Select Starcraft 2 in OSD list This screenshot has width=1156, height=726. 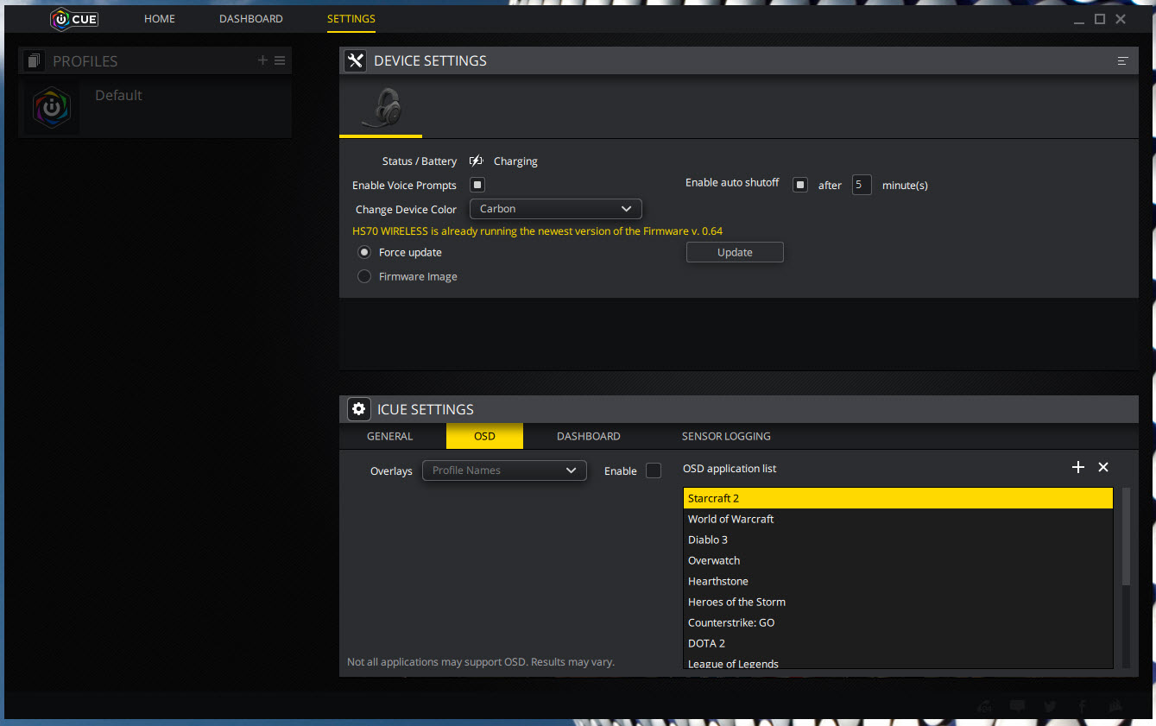898,498
